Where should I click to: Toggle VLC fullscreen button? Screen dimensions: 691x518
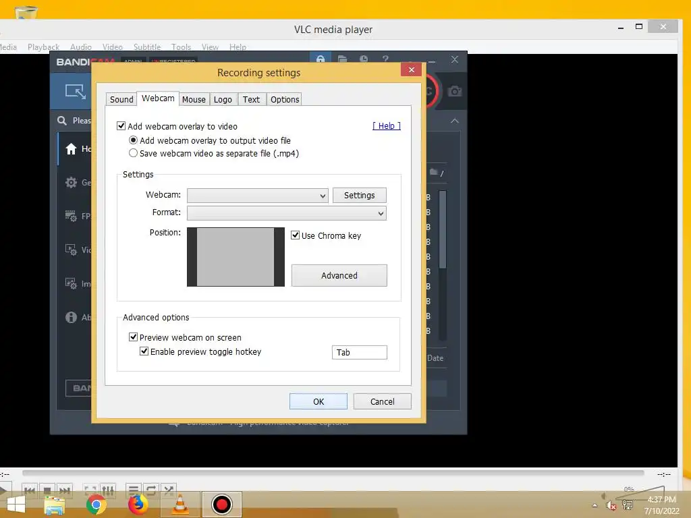[x=90, y=490]
